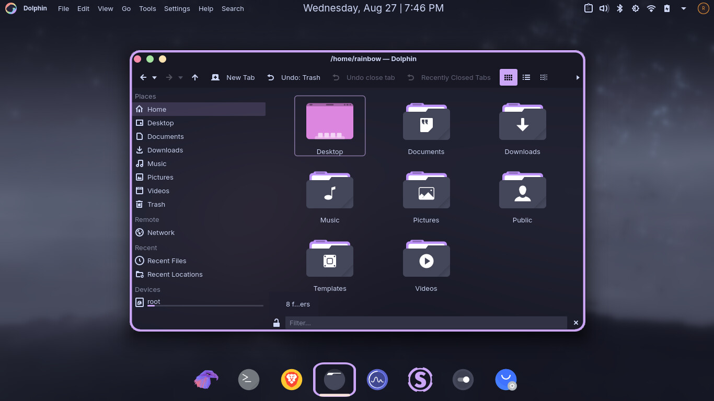This screenshot has height=401, width=714.
Task: Switch to Details view mode
Action: point(544,77)
